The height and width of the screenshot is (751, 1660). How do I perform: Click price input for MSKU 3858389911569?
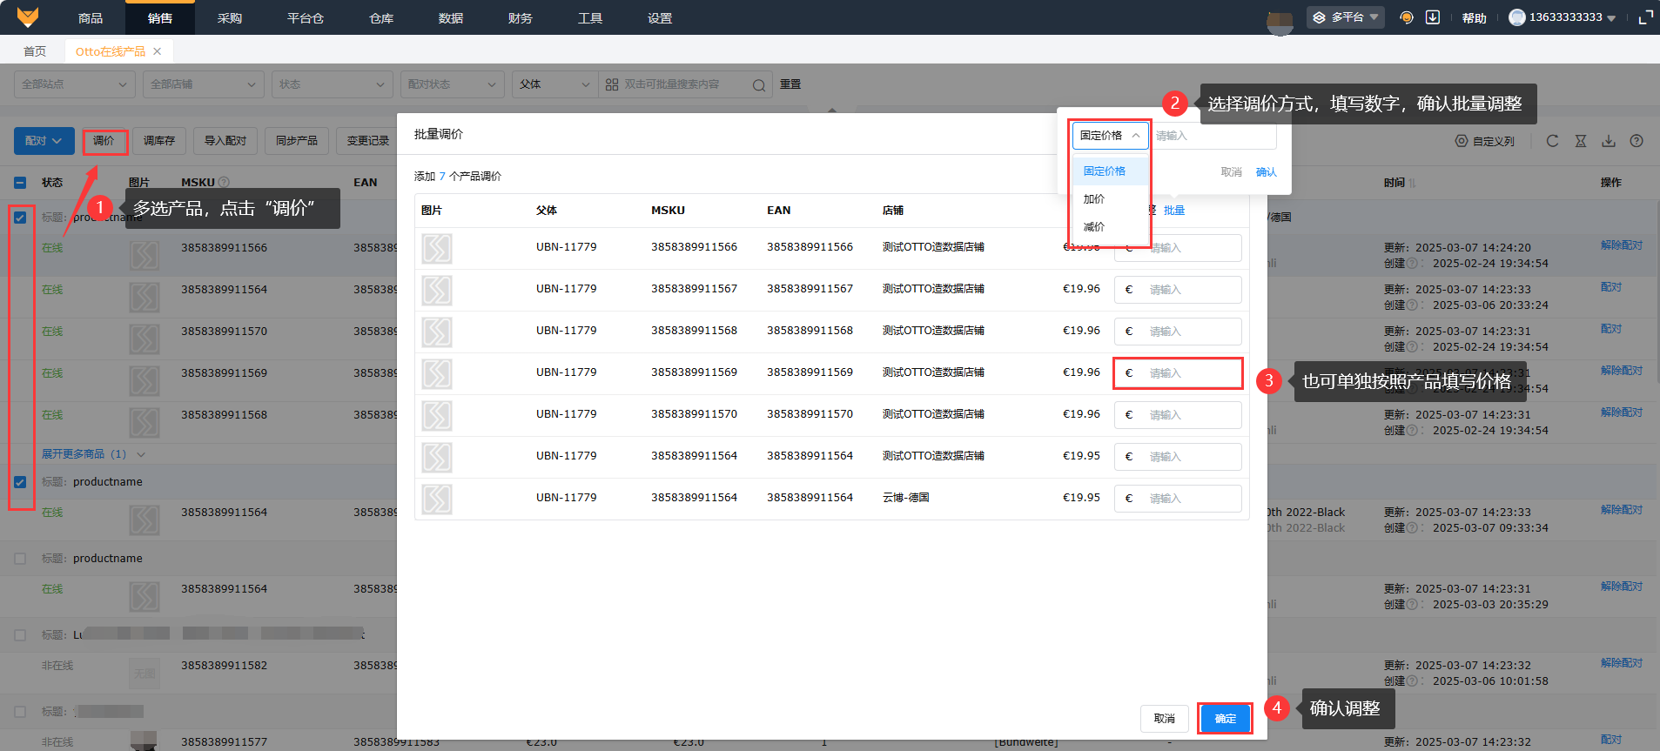coord(1190,373)
